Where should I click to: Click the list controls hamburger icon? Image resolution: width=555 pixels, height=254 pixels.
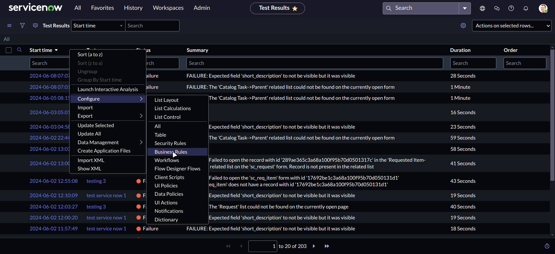(9, 26)
